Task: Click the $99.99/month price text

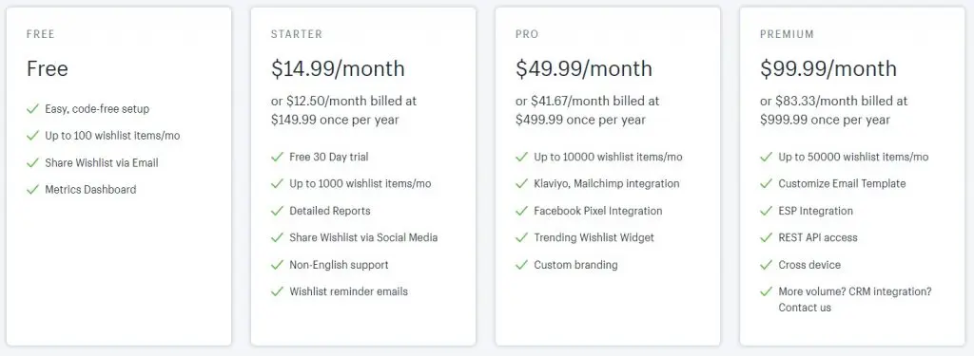Action: click(828, 68)
